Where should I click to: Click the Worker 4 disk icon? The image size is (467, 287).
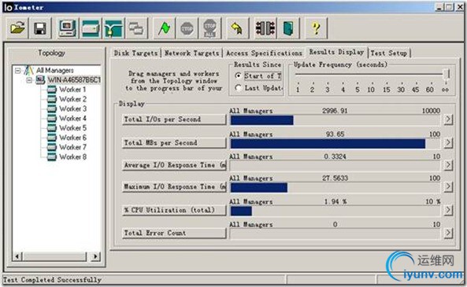pyautogui.click(x=52, y=118)
